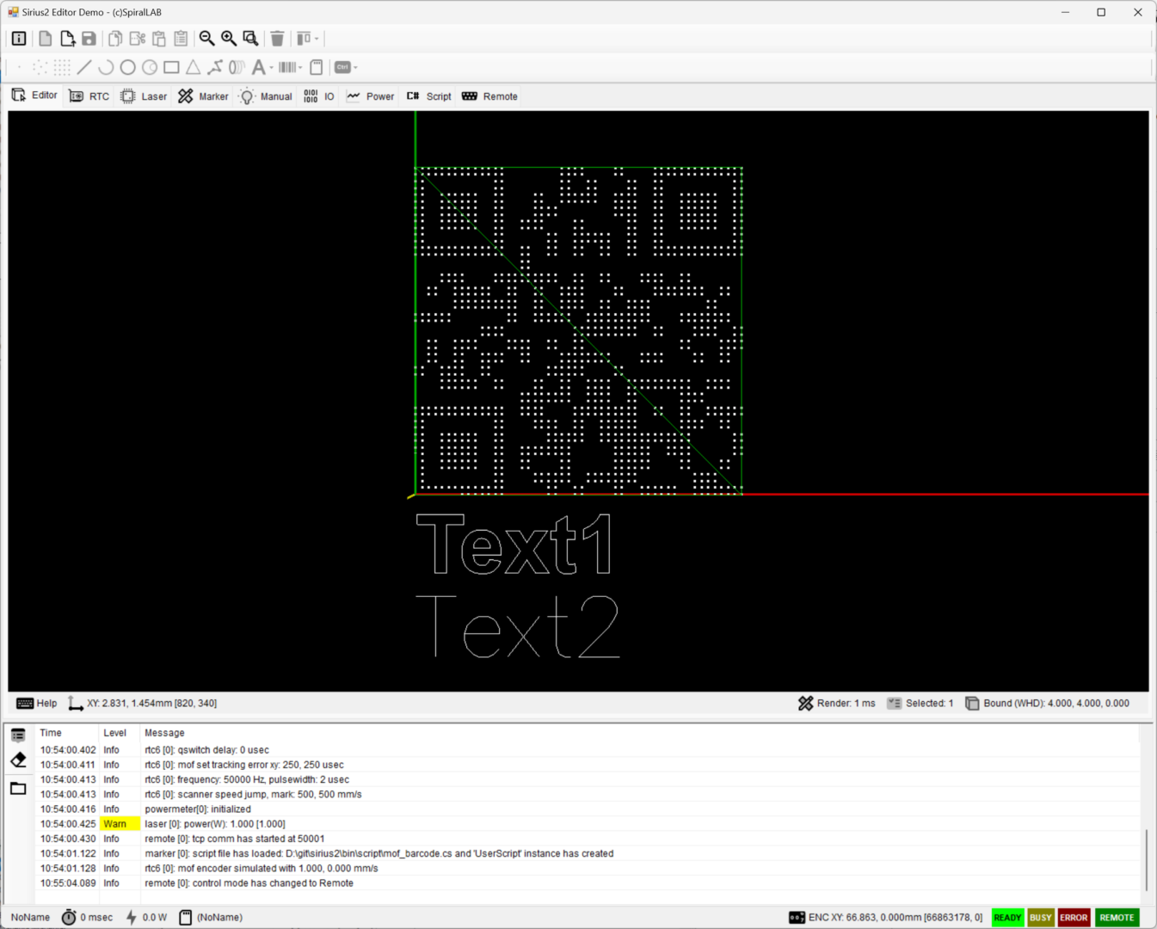
Task: Switch to the Marker tab
Action: point(203,96)
